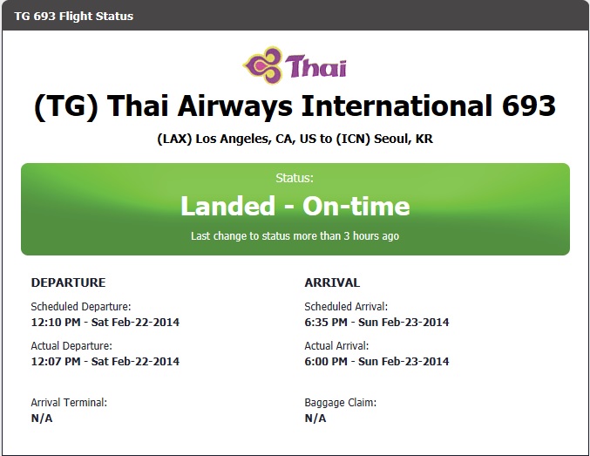The height and width of the screenshot is (456, 590).
Task: Click the Baggage Claim label
Action: 341,403
